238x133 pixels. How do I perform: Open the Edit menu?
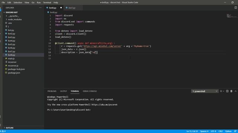tap(9, 3)
